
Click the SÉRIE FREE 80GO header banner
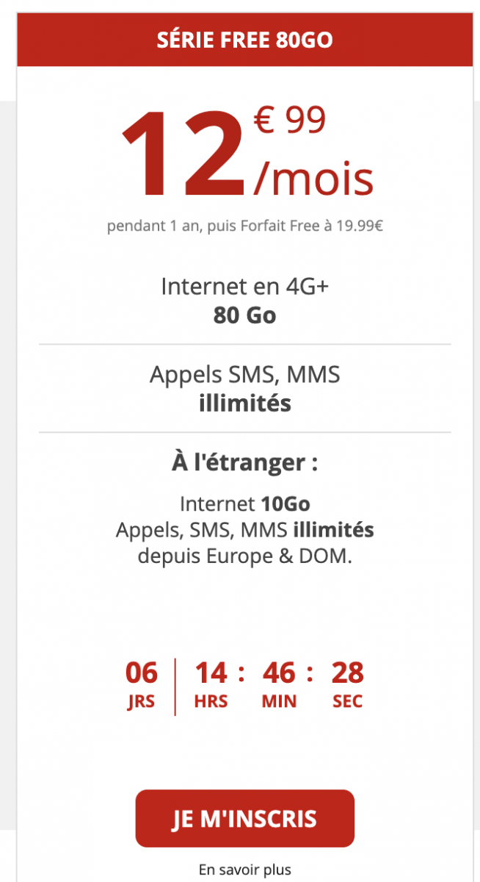coord(244,40)
